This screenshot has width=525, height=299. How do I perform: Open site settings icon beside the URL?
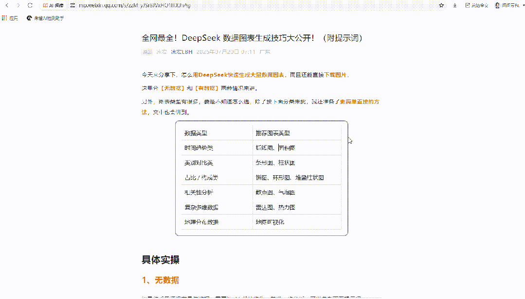[72, 5]
